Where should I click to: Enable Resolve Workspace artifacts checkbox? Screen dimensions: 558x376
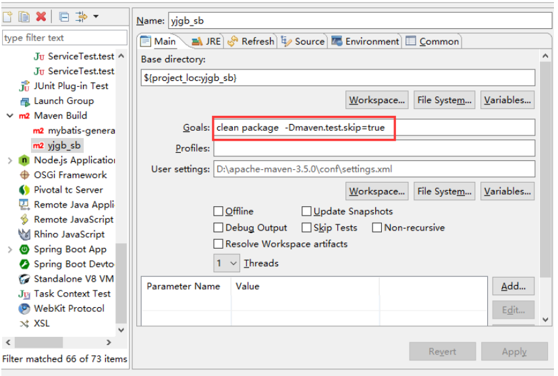[218, 244]
